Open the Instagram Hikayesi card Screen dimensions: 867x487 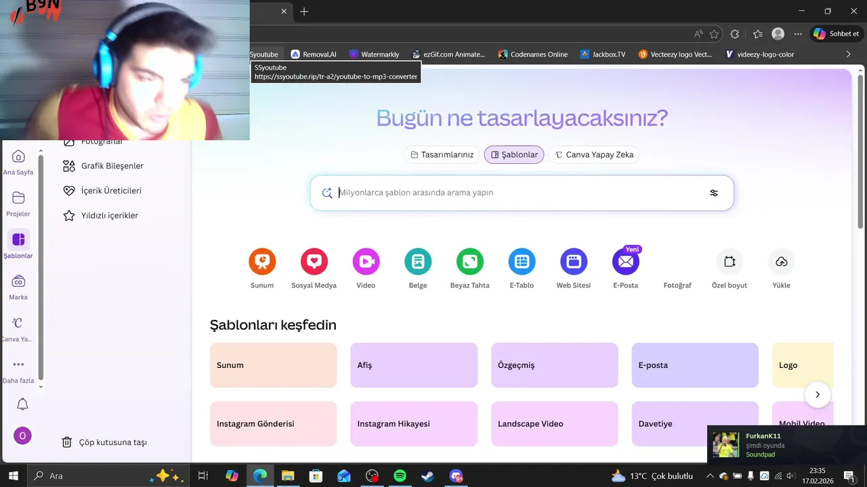coord(414,424)
